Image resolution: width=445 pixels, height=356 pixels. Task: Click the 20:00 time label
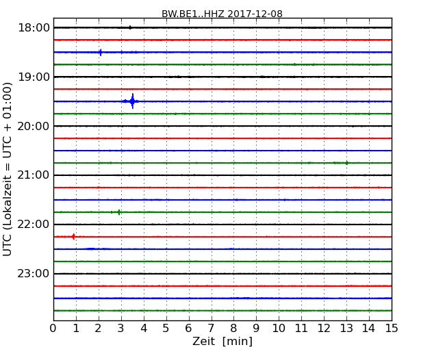[x=34, y=126]
